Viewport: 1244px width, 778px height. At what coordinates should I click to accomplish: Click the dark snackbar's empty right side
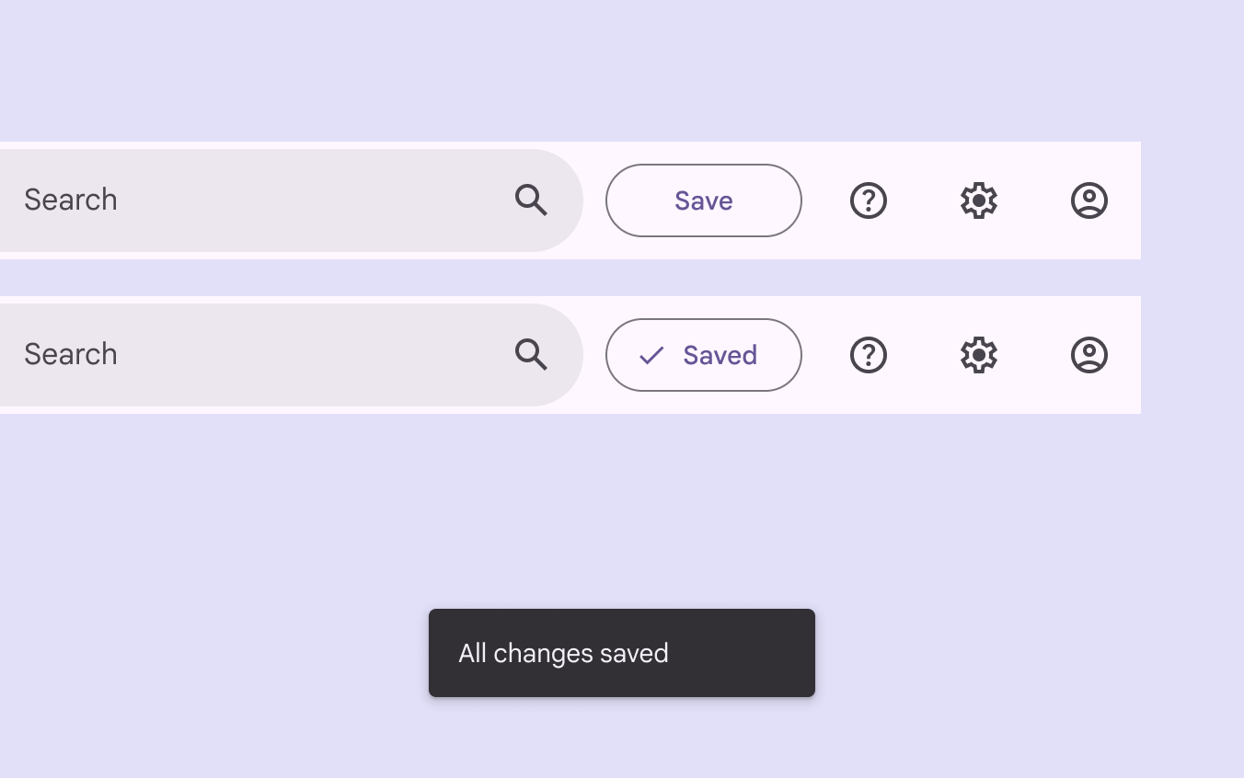coord(745,653)
